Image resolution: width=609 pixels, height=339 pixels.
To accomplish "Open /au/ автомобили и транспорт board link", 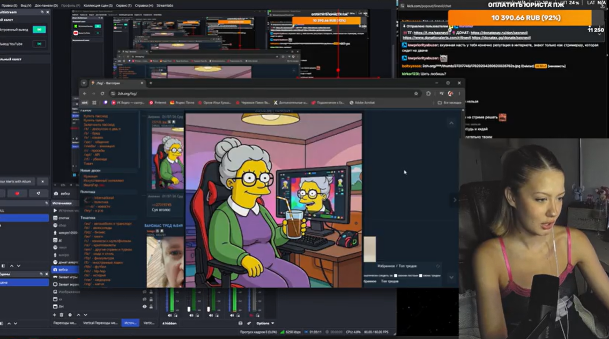I will pos(108,224).
